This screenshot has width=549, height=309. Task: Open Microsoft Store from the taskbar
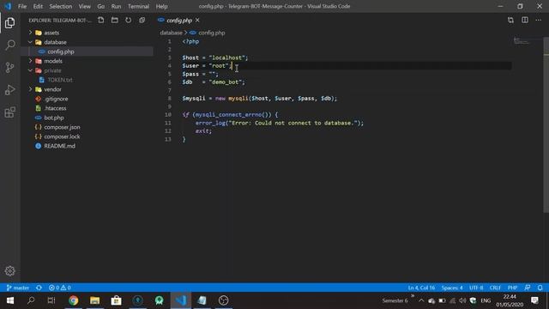pyautogui.click(x=117, y=300)
